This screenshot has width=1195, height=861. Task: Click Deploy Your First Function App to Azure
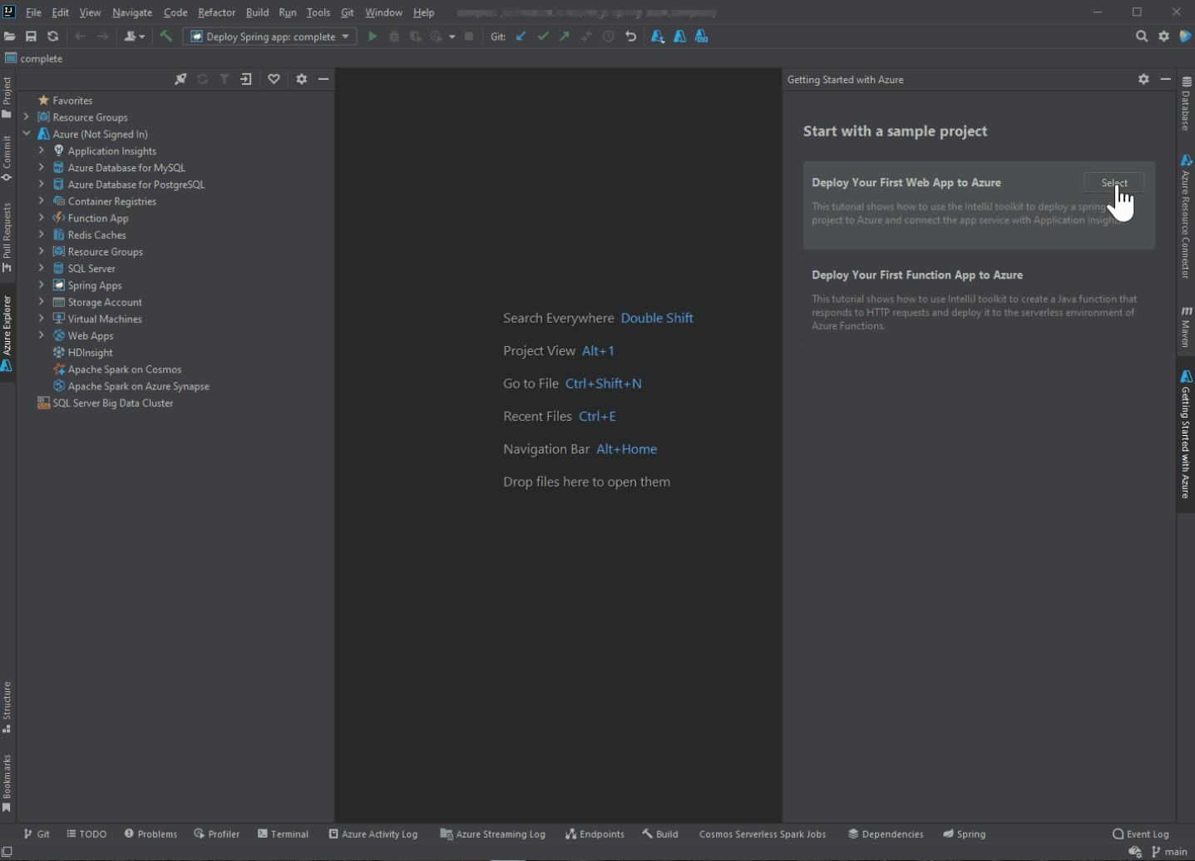(x=917, y=275)
